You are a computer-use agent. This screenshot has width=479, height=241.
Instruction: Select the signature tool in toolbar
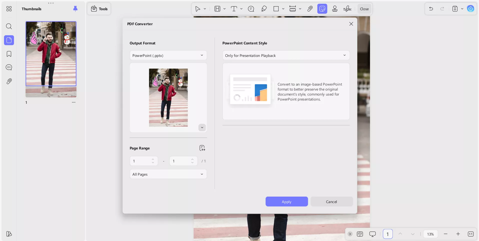tap(347, 9)
